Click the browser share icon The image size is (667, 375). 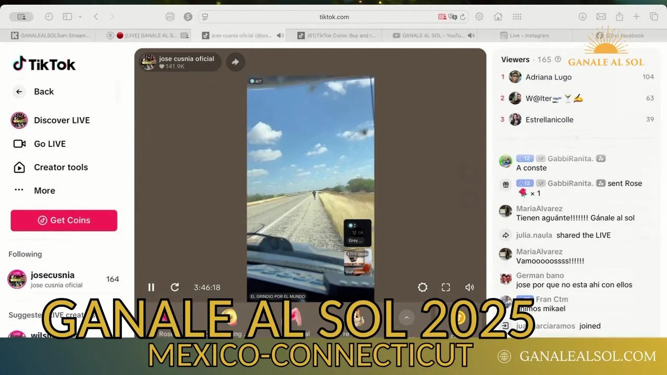[x=620, y=16]
